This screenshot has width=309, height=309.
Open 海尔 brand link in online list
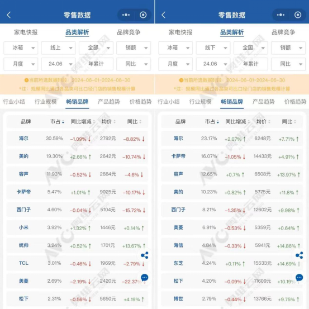coord(23,139)
